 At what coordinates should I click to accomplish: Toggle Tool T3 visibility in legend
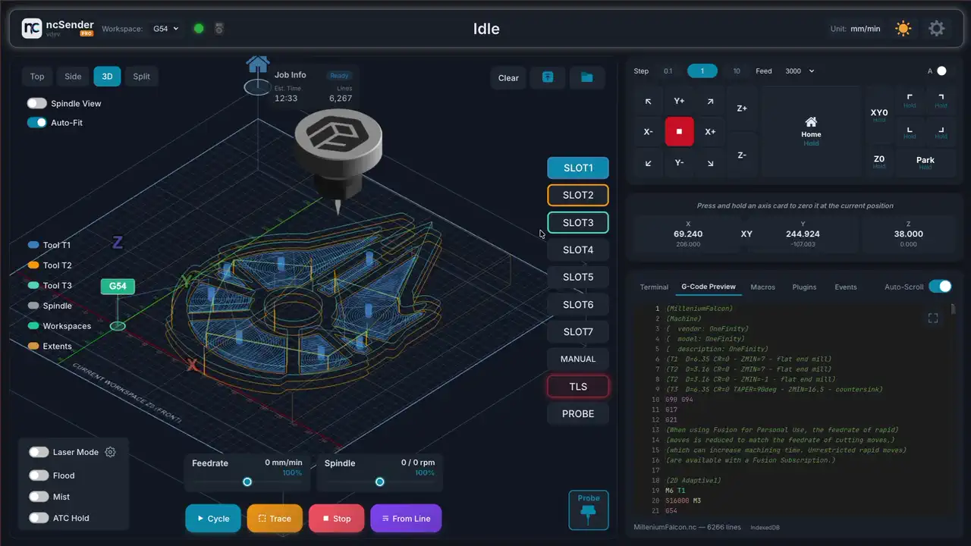pos(49,285)
